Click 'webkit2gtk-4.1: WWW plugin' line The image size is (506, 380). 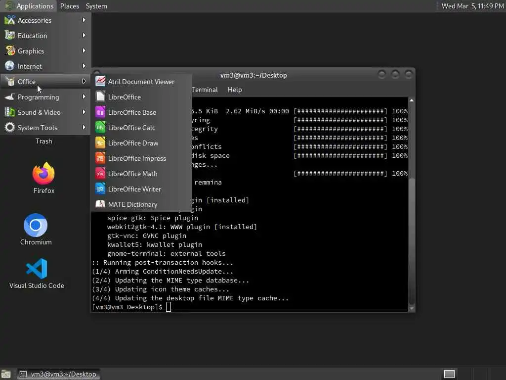(182, 227)
